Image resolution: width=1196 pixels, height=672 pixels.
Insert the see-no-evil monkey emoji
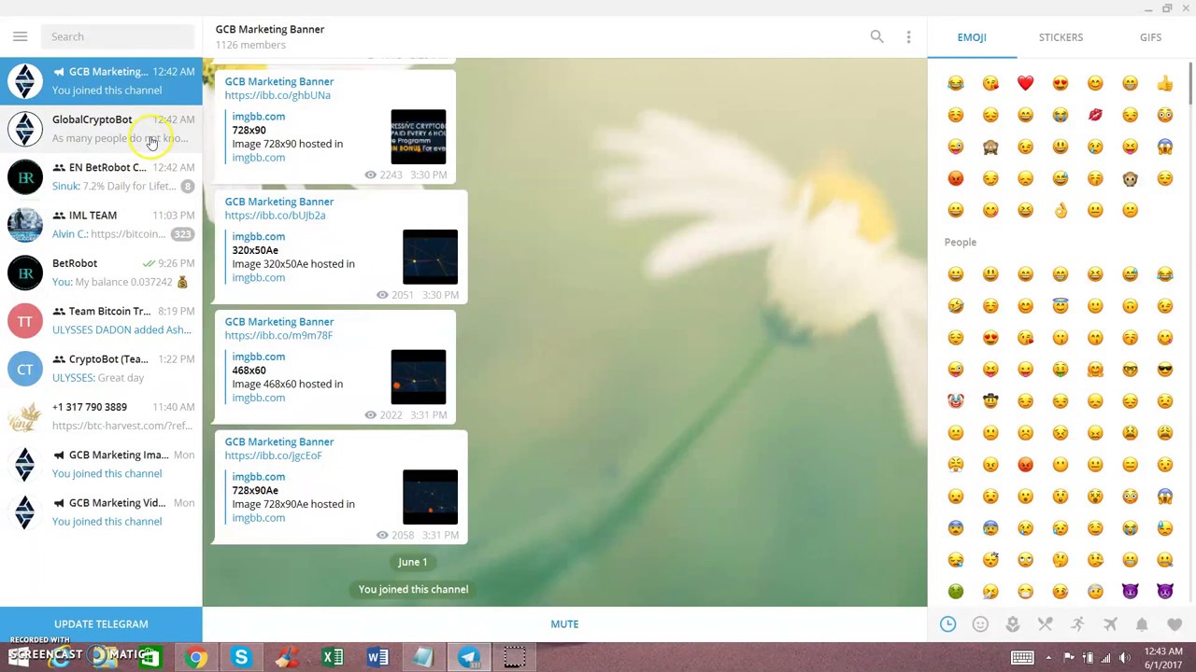(990, 147)
